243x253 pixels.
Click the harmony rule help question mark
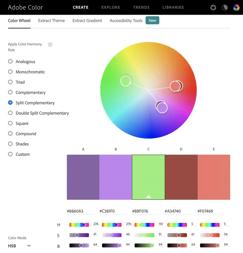pyautogui.click(x=50, y=44)
